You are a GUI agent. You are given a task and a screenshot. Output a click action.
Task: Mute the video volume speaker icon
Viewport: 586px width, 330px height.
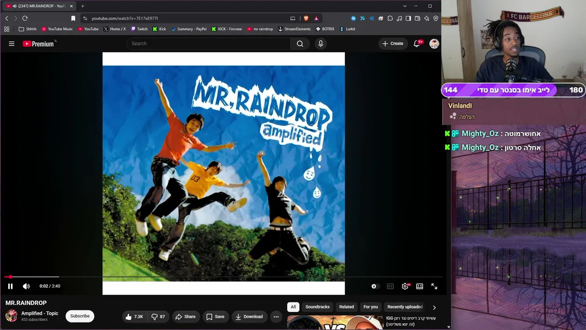(26, 286)
